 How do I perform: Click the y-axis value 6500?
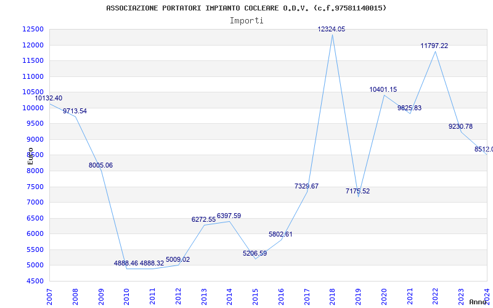tap(35, 218)
